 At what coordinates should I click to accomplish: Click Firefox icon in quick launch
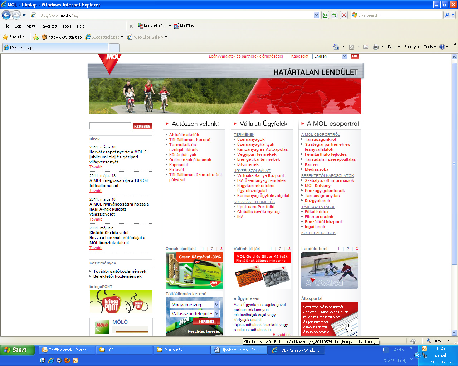pyautogui.click(x=67, y=360)
